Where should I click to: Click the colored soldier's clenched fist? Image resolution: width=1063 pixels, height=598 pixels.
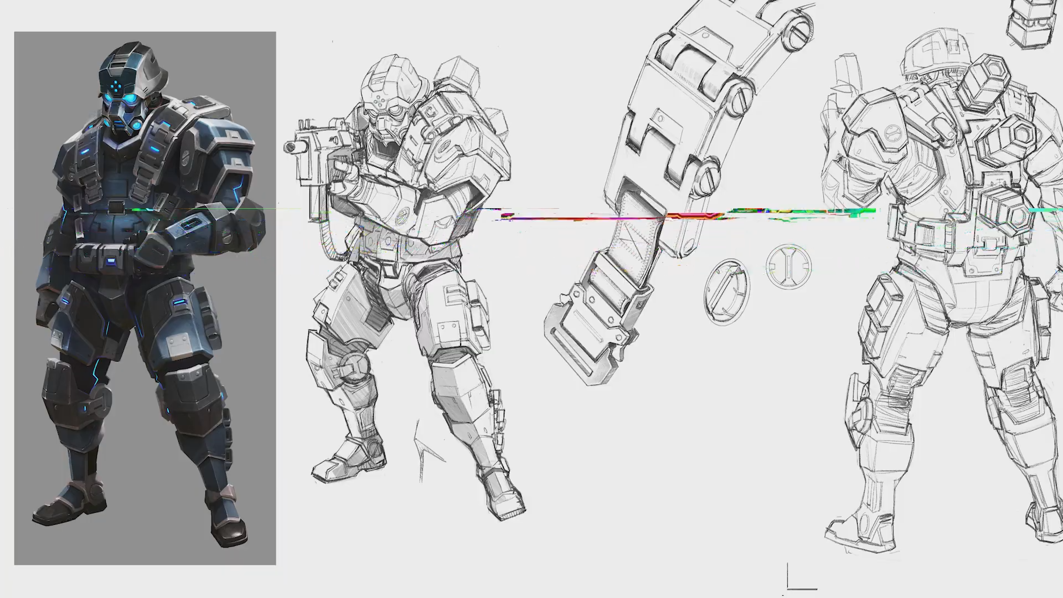154,250
